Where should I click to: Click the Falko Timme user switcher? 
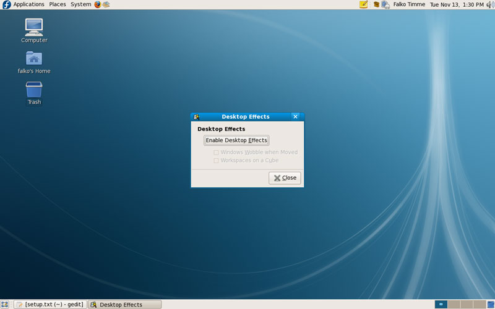pyautogui.click(x=409, y=4)
